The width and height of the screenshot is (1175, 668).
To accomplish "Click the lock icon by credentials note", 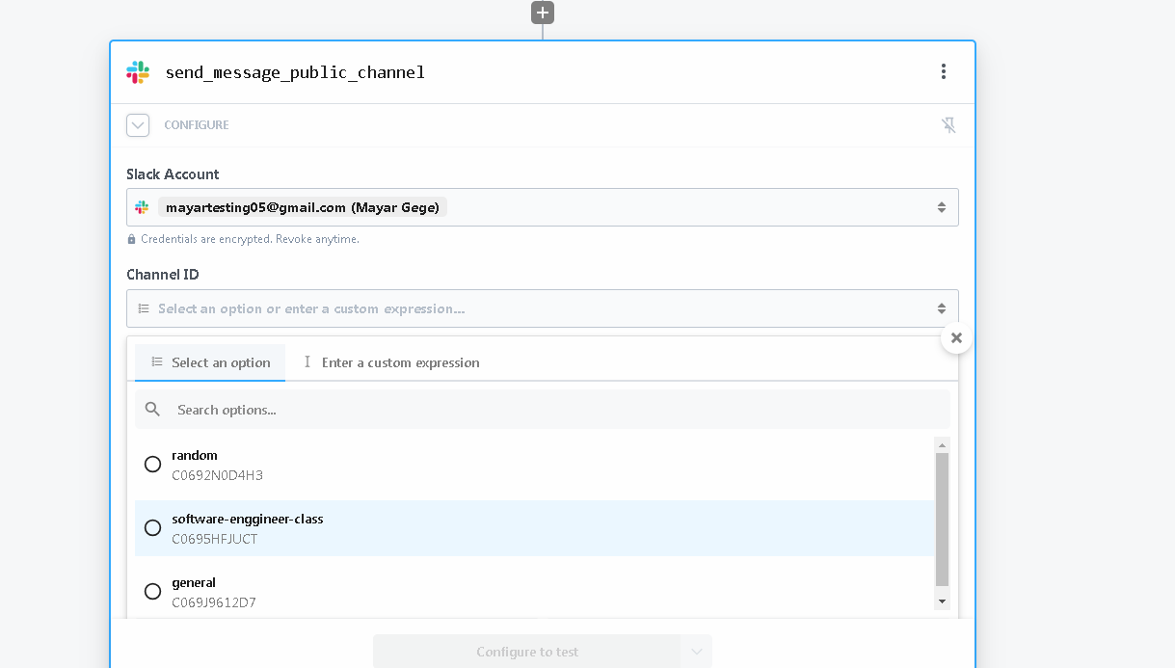I will tap(132, 239).
